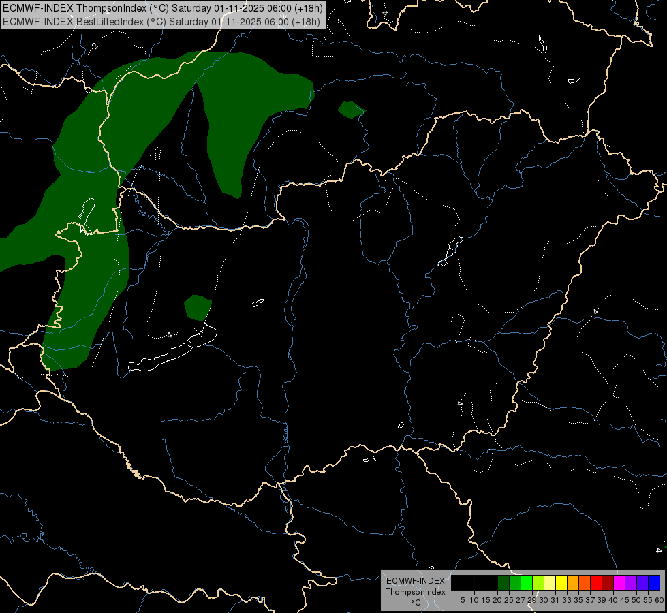This screenshot has width=667, height=613.
Task: Click the legend tick label '33'
Action: pyautogui.click(x=567, y=600)
